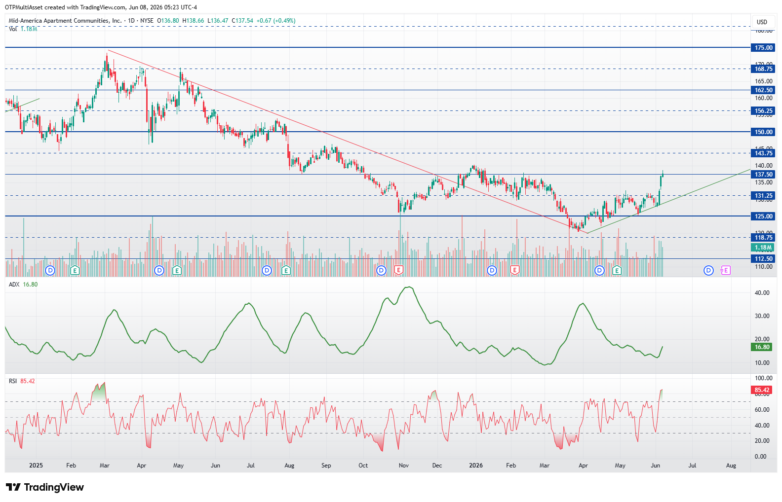Click the OTPMultiAsset attribution text
Image resolution: width=782 pixels, height=502 pixels.
point(101,7)
